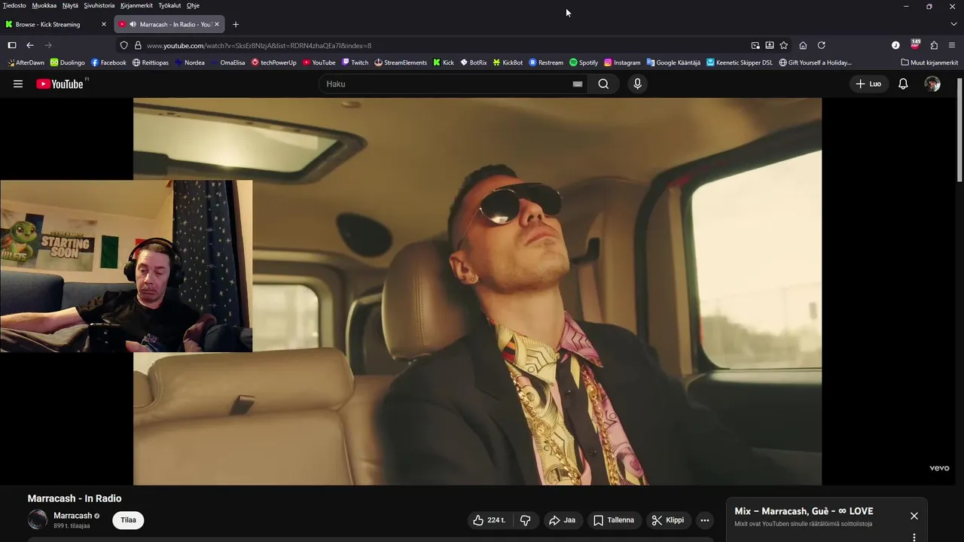Click the install/save page icon in address bar

pos(770,45)
